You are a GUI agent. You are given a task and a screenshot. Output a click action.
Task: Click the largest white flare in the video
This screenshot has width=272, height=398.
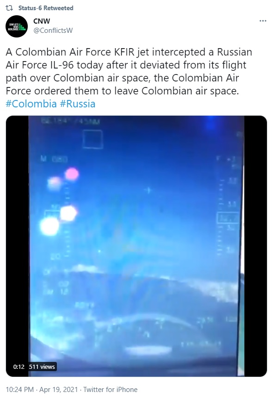[x=49, y=226]
